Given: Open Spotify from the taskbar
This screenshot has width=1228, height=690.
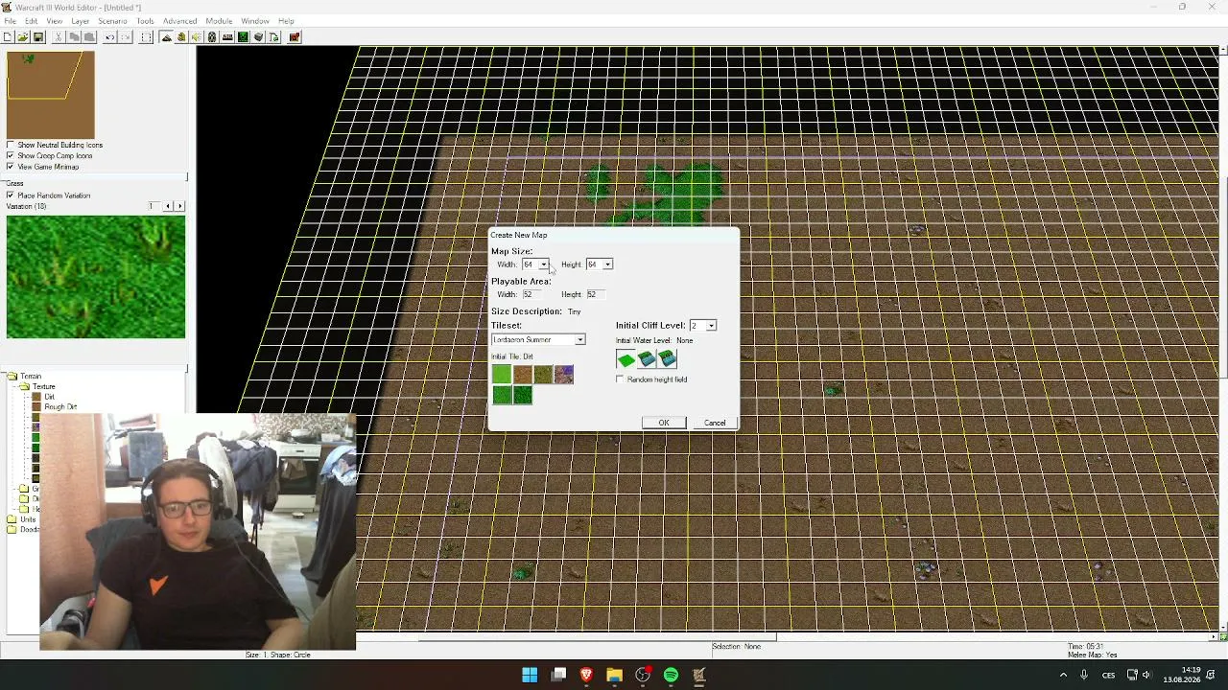Looking at the screenshot, I should coord(671,676).
